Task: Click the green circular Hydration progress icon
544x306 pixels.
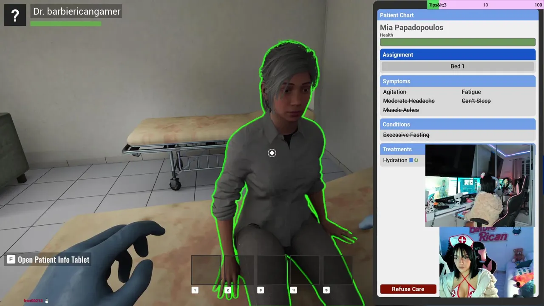Action: [416, 160]
